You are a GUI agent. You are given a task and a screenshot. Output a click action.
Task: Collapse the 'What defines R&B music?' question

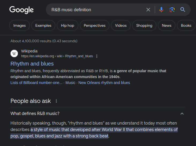click(x=182, y=114)
